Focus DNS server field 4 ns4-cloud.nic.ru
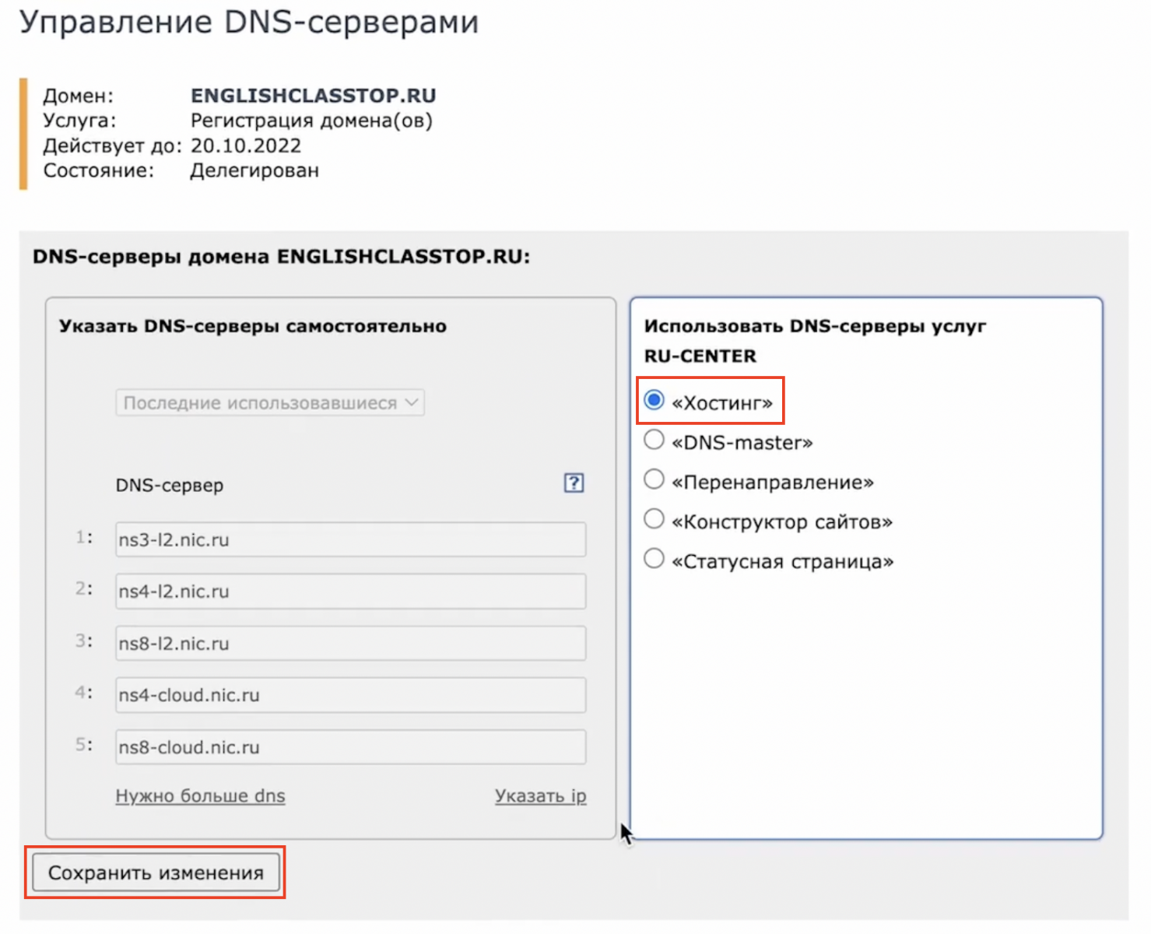 click(351, 695)
